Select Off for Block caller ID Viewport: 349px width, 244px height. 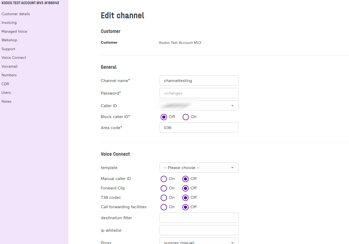pyautogui.click(x=164, y=117)
